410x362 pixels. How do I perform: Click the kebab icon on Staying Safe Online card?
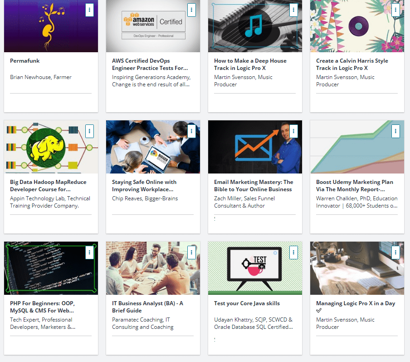point(191,131)
